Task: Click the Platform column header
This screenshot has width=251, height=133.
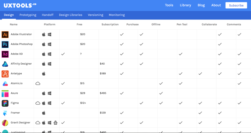Action: [x=50, y=24]
